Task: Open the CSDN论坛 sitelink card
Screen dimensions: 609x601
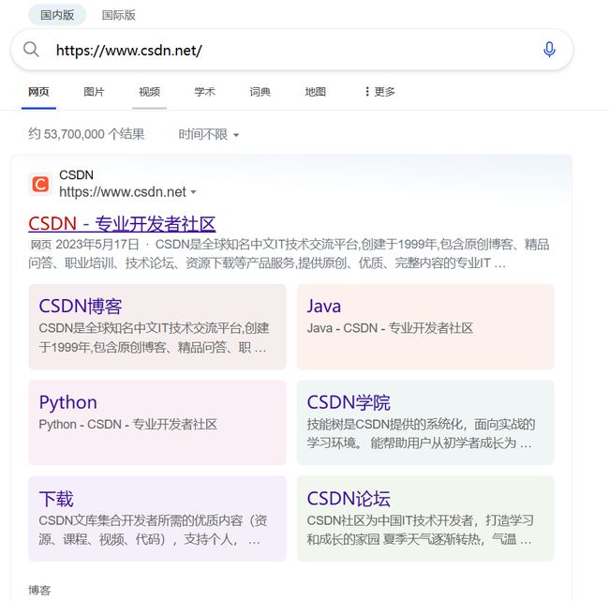Action: point(425,518)
